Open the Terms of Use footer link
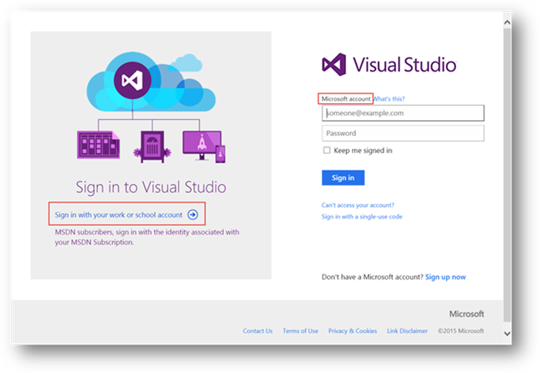This screenshot has width=540, height=373. tap(300, 331)
